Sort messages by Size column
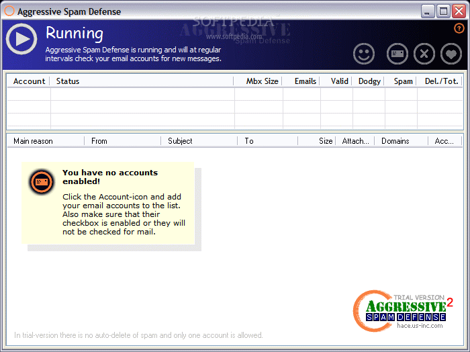Viewport: 470px width, 352px height. (317, 141)
